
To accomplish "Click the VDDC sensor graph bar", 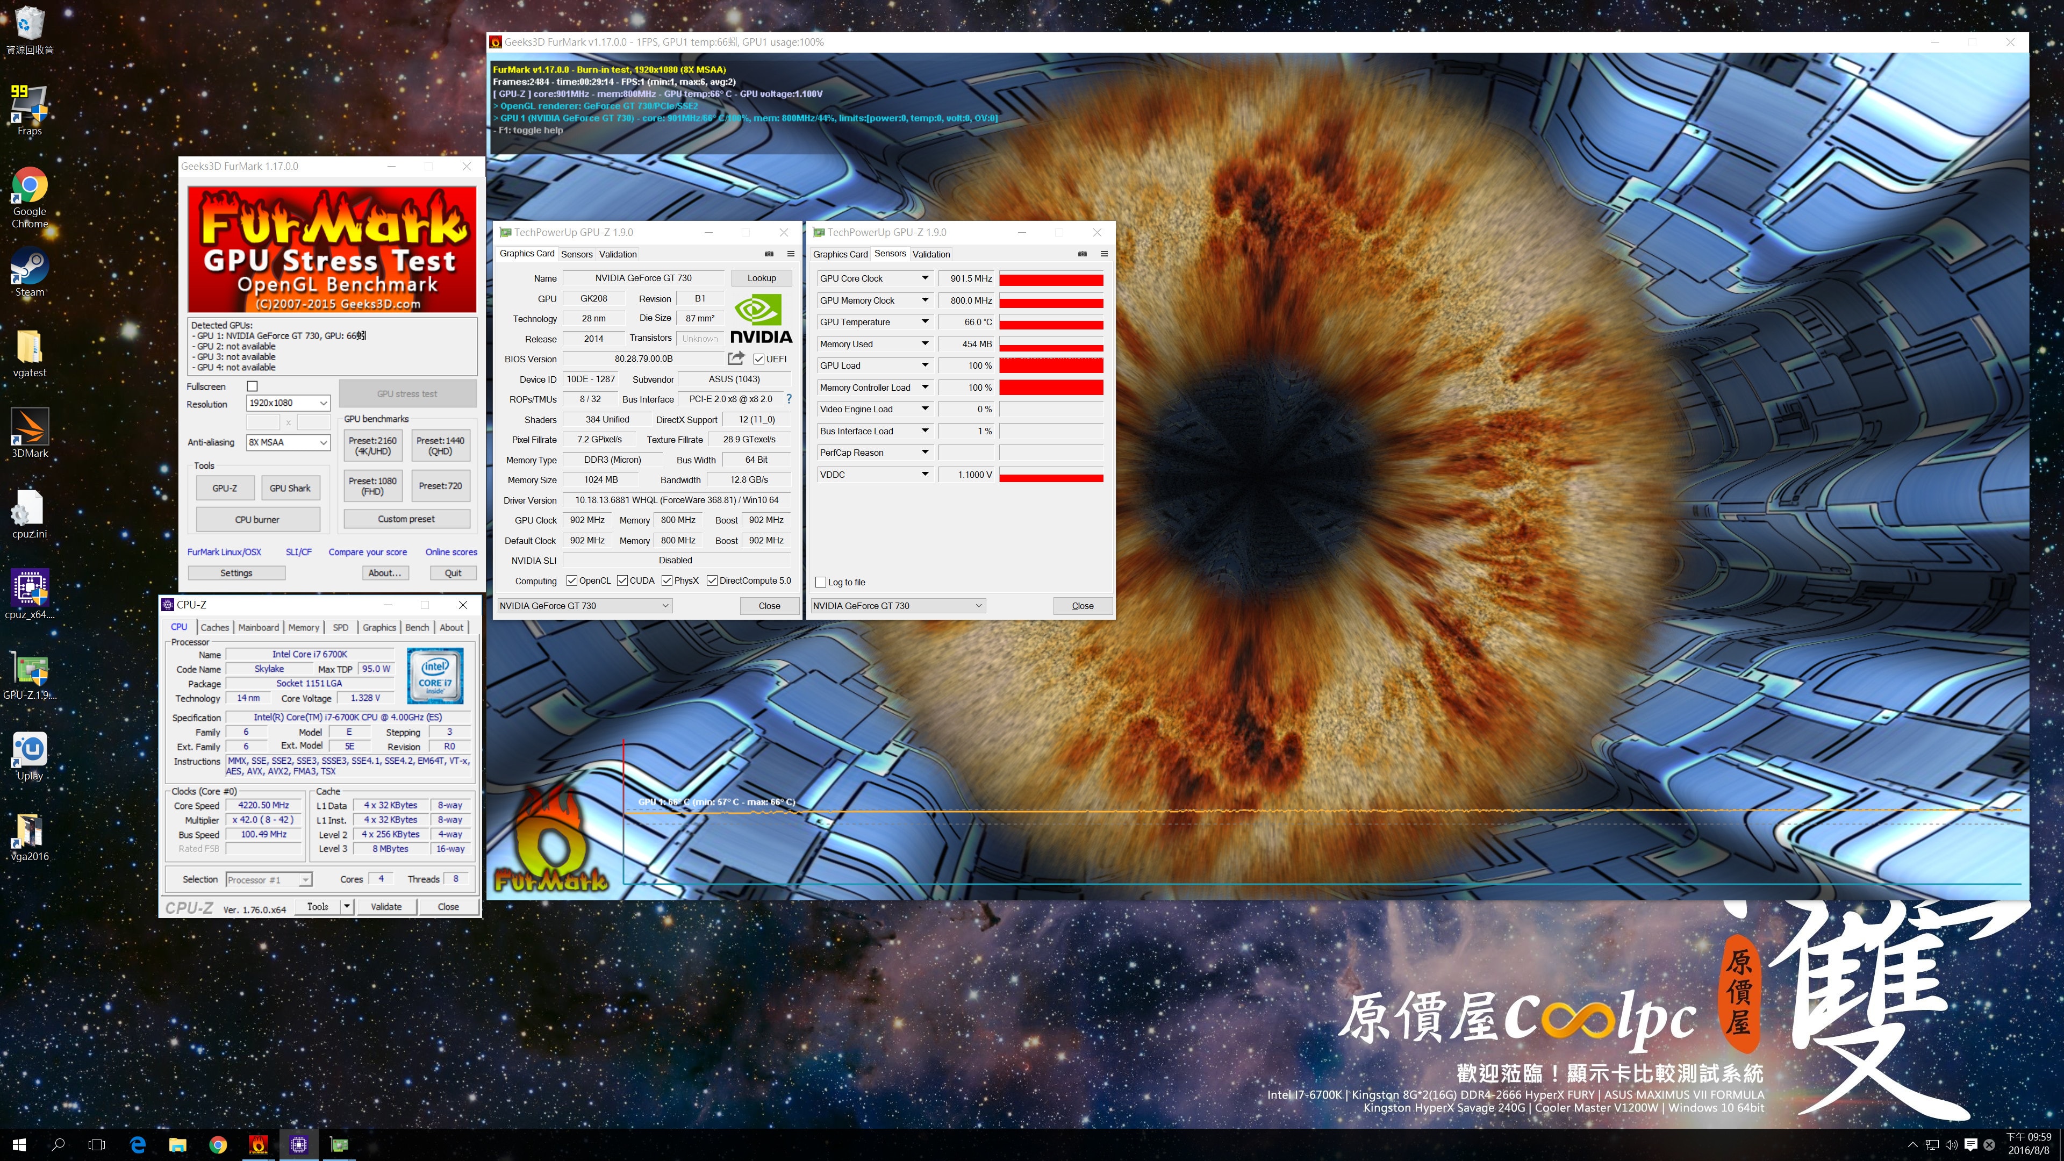I will (1051, 475).
